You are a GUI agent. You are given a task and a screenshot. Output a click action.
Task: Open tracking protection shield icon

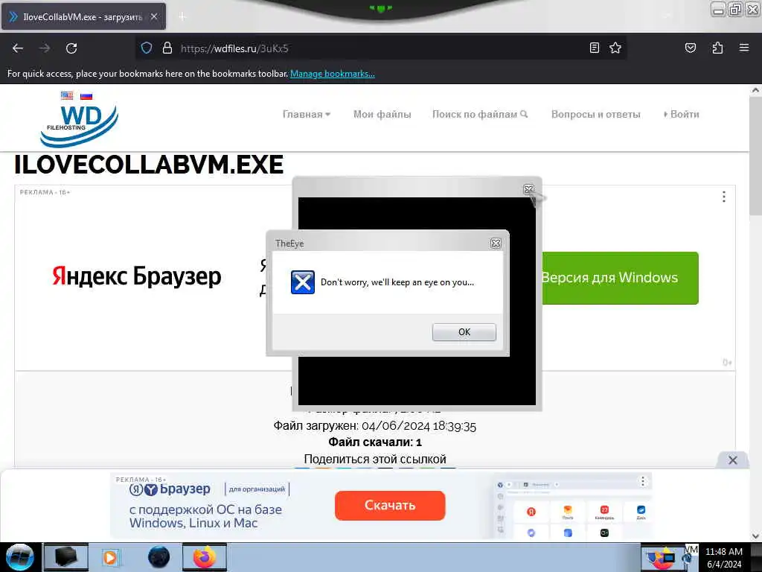147,48
